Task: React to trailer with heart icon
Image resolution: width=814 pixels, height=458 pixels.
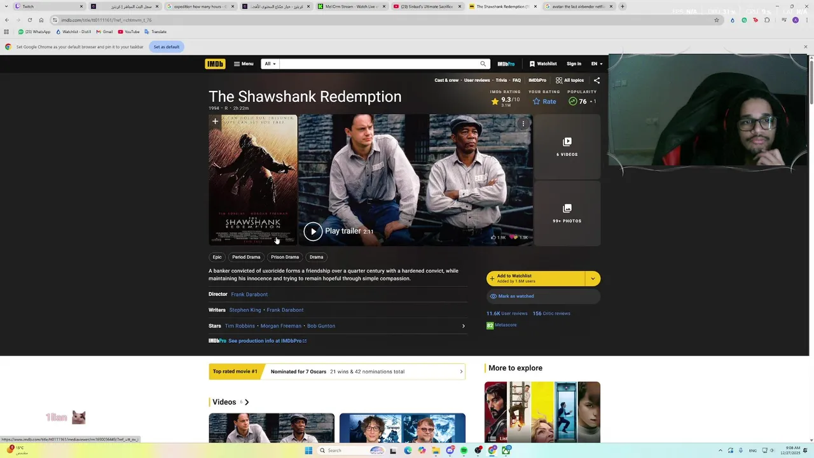Action: (519, 237)
